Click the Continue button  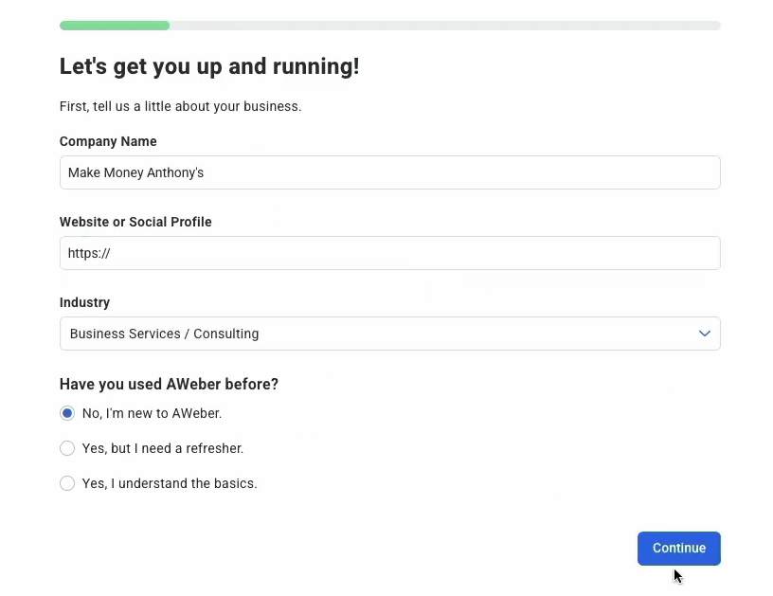[x=679, y=549]
